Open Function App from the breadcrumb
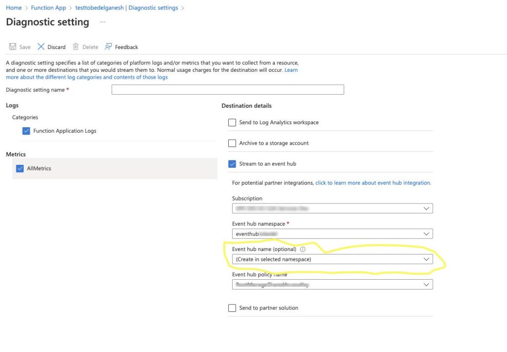The image size is (507, 352). click(x=49, y=7)
